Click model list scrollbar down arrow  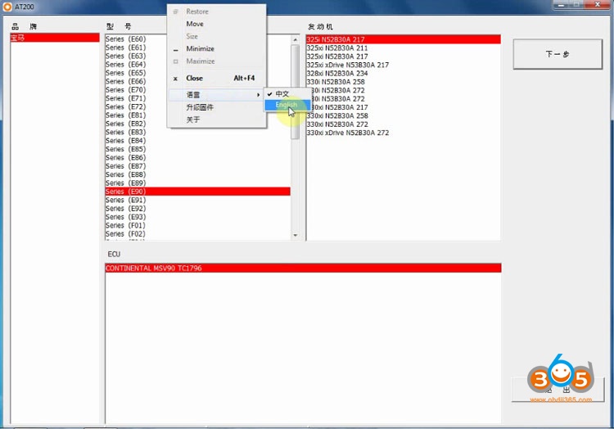[296, 235]
